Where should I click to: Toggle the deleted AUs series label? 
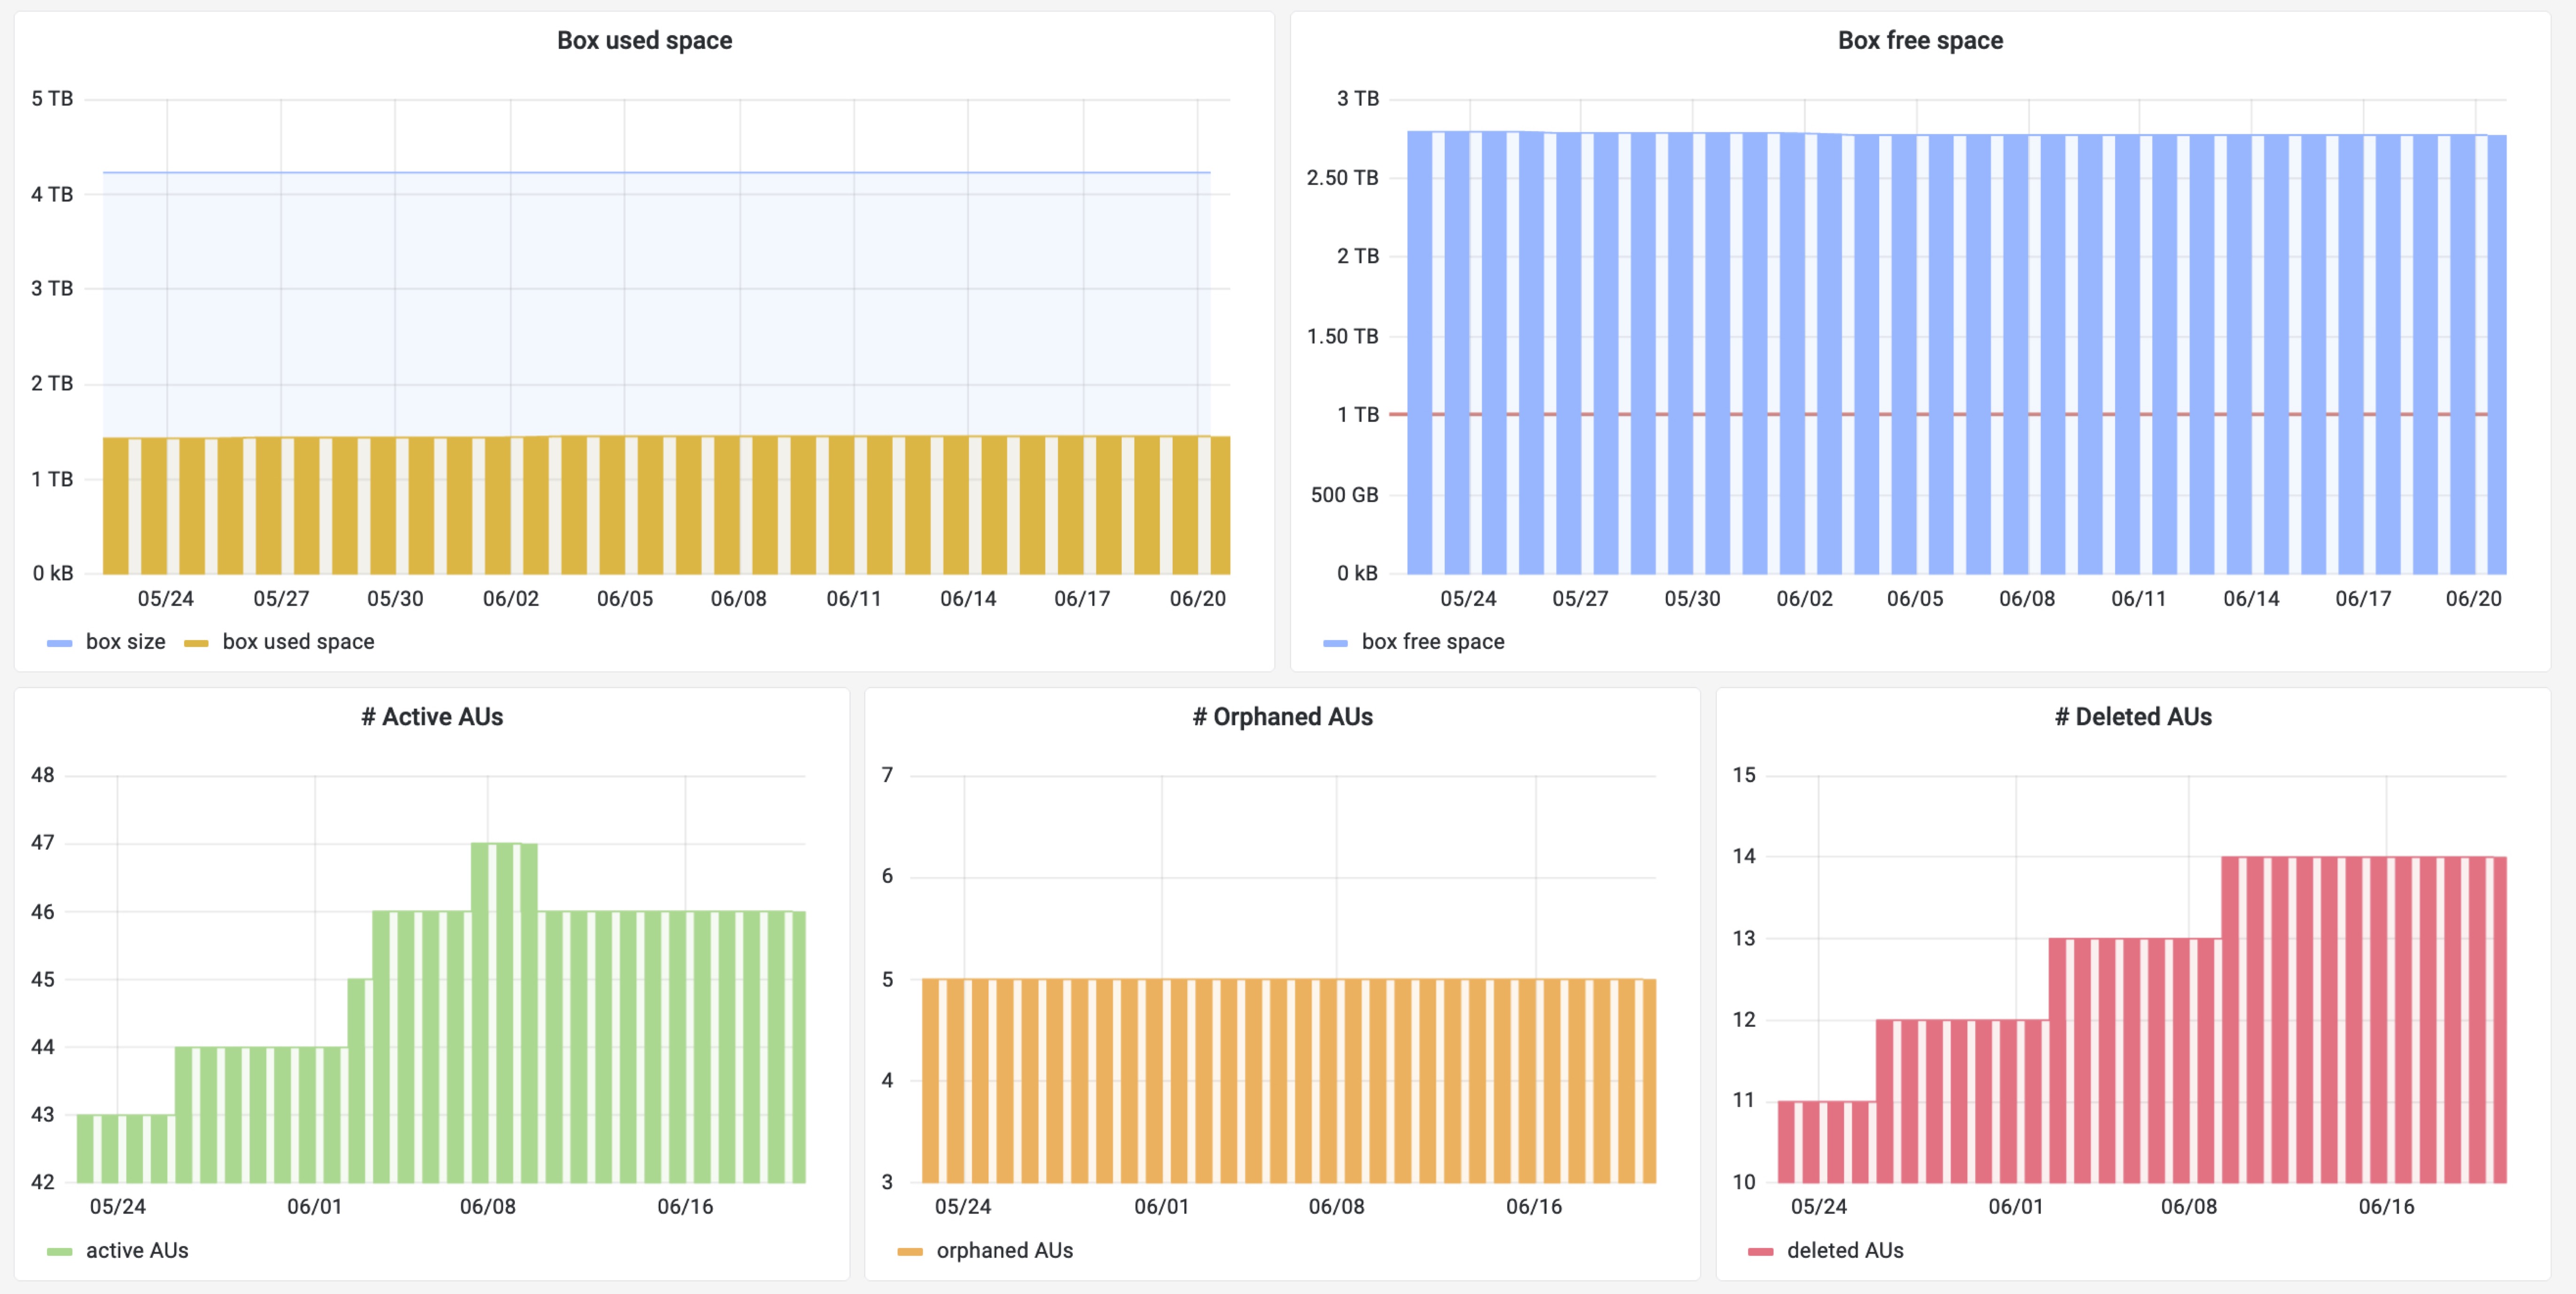coord(1845,1250)
